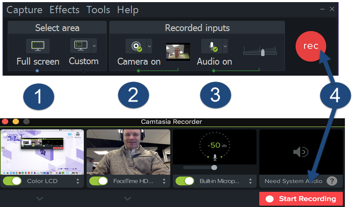Expand camera options chevron below FaceTime HD
Image resolution: width=353 pixels, height=207 pixels.
point(128,198)
